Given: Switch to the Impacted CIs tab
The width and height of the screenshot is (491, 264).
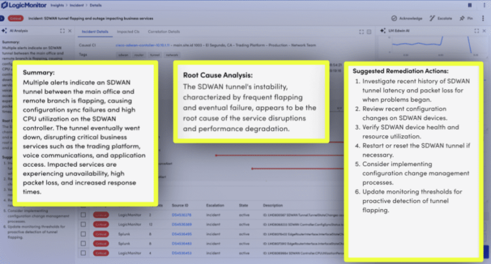Looking at the screenshot, I should pyautogui.click(x=127, y=31).
